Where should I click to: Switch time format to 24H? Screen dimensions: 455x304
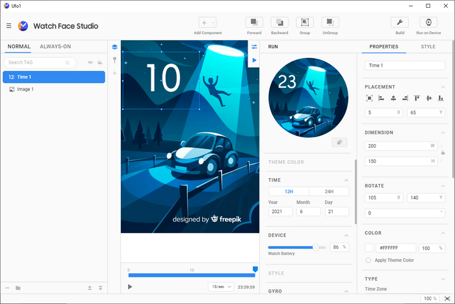pos(328,192)
